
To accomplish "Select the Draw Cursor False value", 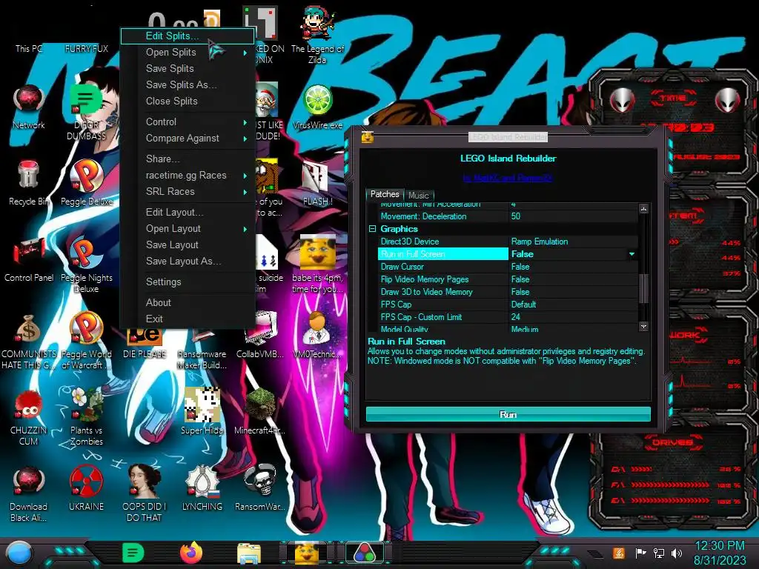I will tap(573, 267).
